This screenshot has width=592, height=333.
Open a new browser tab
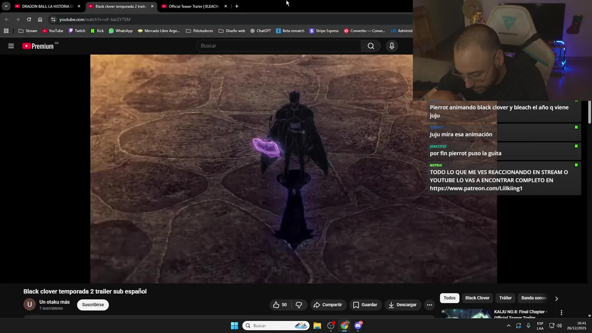(x=237, y=6)
